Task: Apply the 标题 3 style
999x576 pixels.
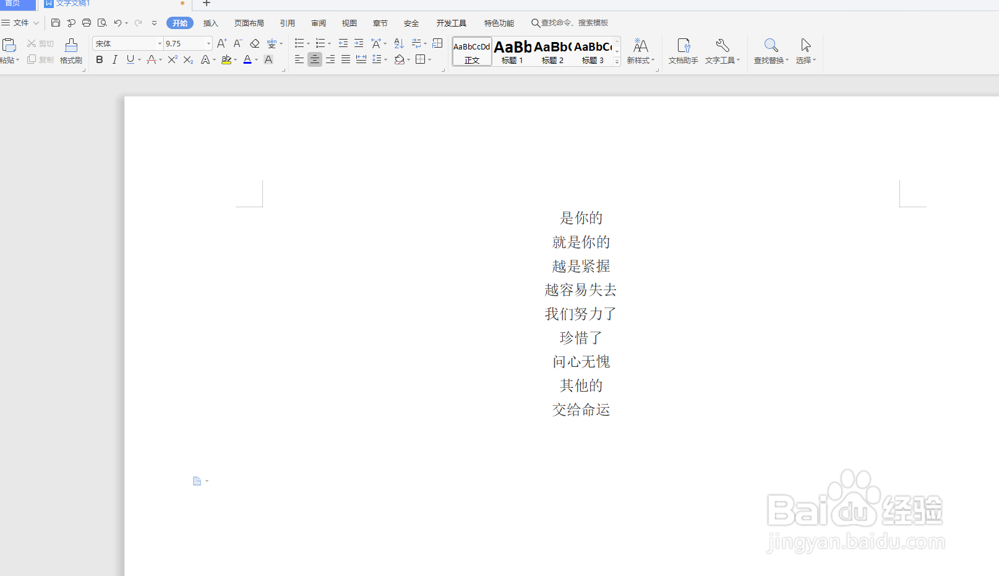Action: click(593, 51)
